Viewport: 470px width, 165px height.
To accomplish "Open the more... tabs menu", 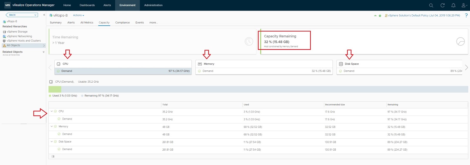I will pyautogui.click(x=153, y=23).
